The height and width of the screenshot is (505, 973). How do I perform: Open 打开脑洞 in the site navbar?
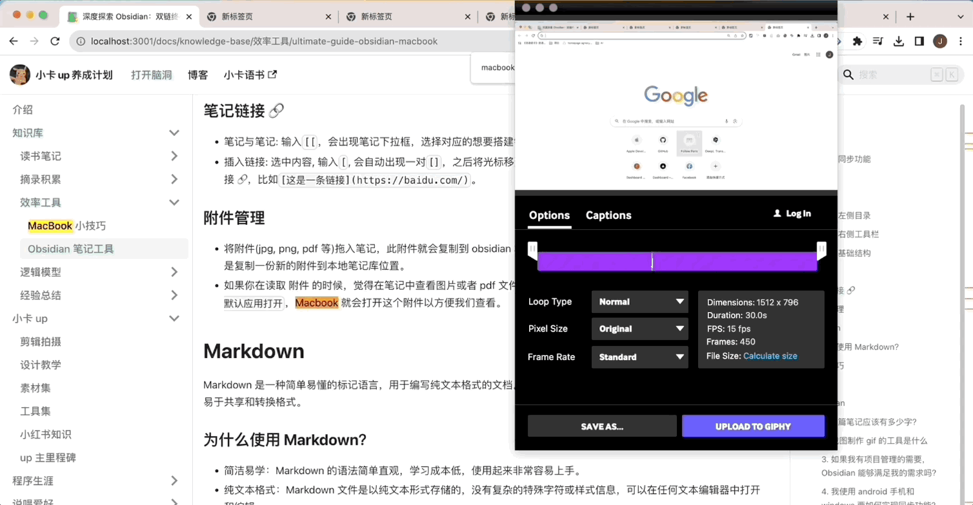[152, 75]
